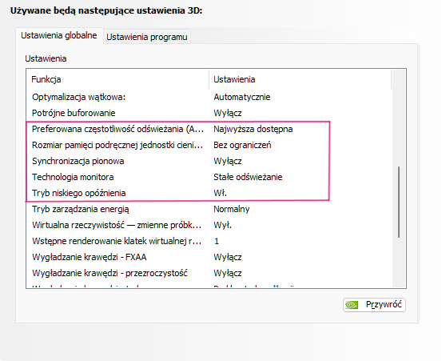446x361 pixels.
Task: Open Tryb niskiego opóźnienia setting value
Action: (220, 193)
